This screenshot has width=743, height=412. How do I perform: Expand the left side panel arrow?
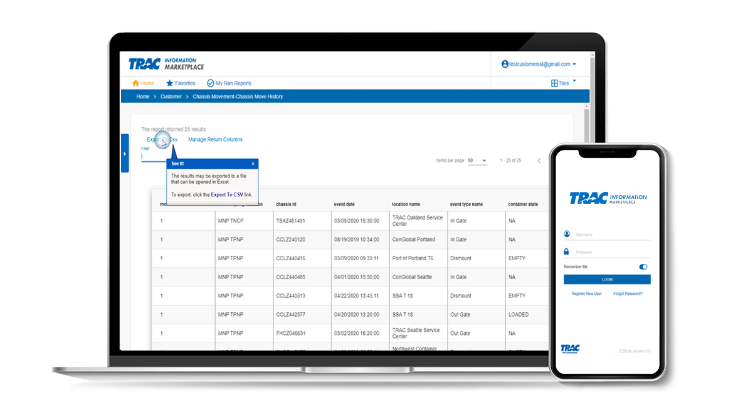124,154
